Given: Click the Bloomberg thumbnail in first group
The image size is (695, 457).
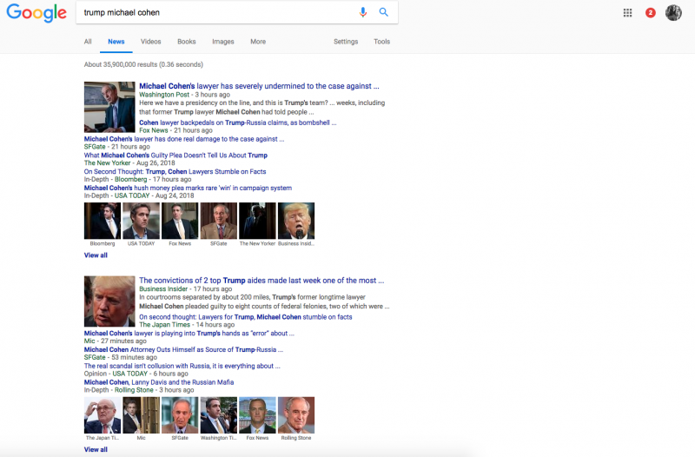Looking at the screenshot, I should 103,221.
